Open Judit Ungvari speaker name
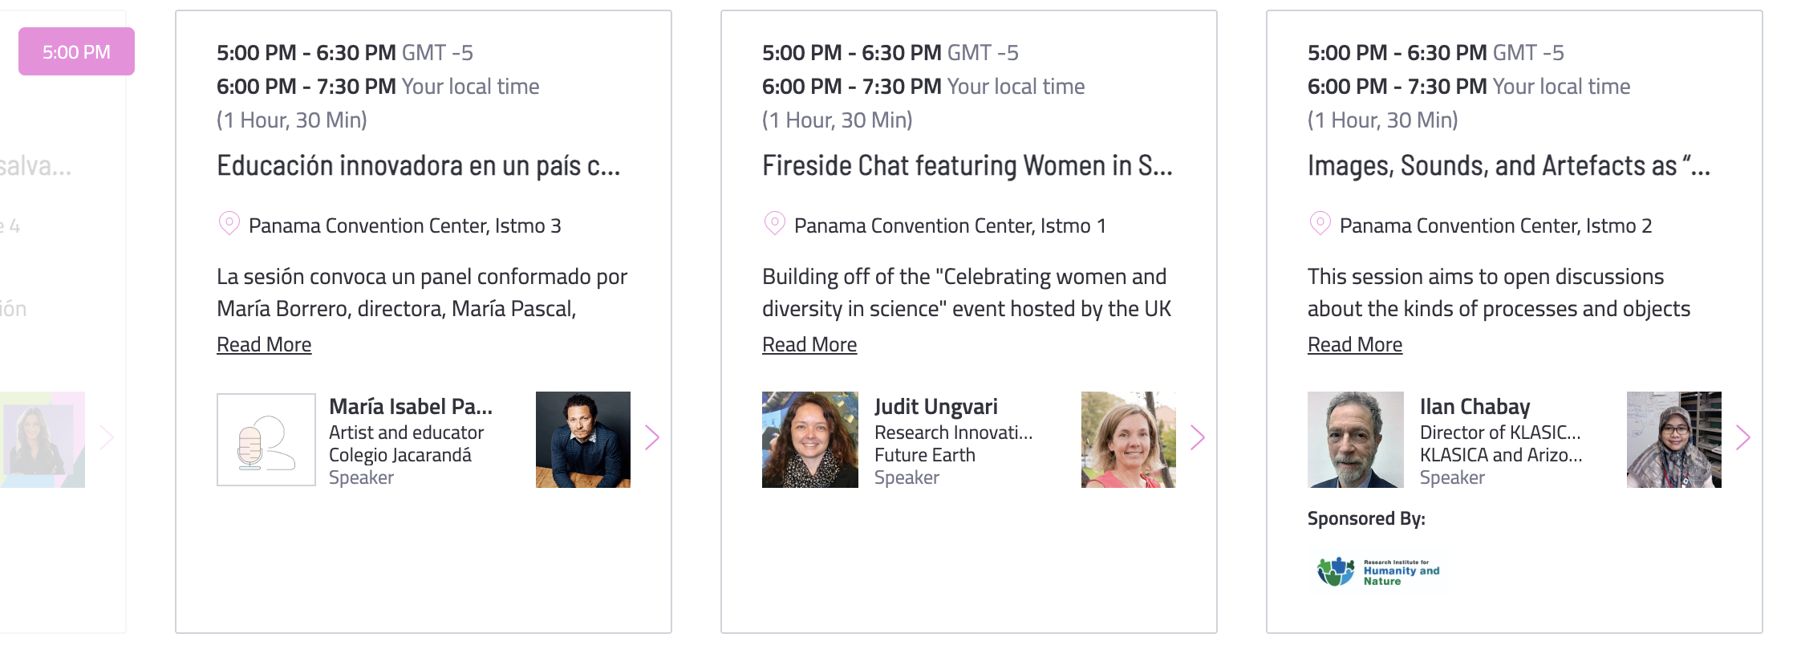Viewport: 1797px width, 666px height. [936, 407]
